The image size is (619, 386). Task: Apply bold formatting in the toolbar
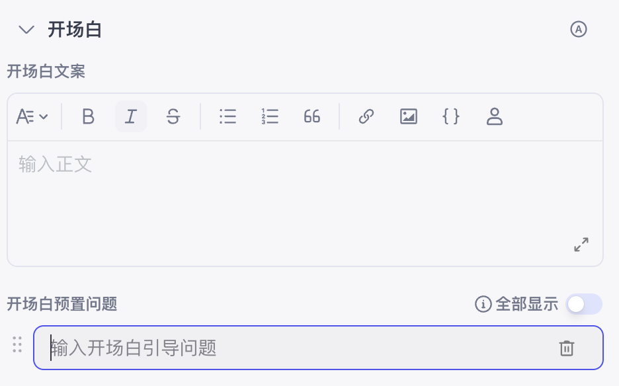tap(89, 116)
